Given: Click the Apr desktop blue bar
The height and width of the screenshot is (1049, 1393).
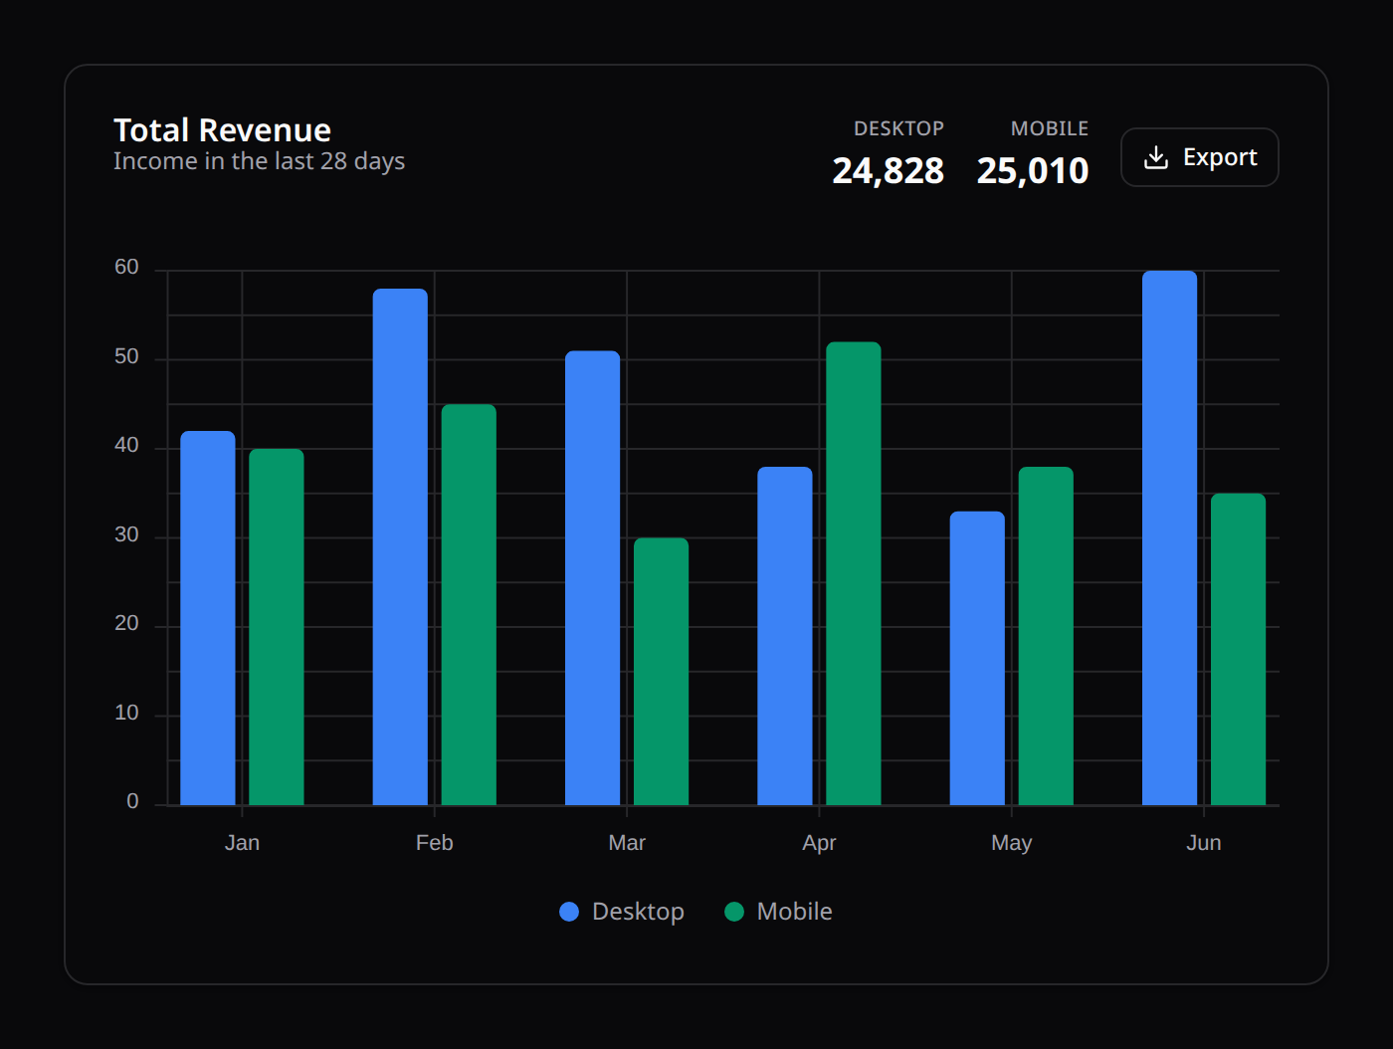Looking at the screenshot, I should (785, 636).
